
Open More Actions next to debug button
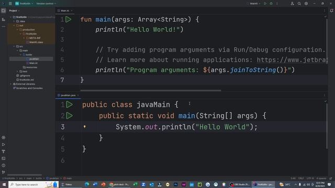(x=277, y=4)
